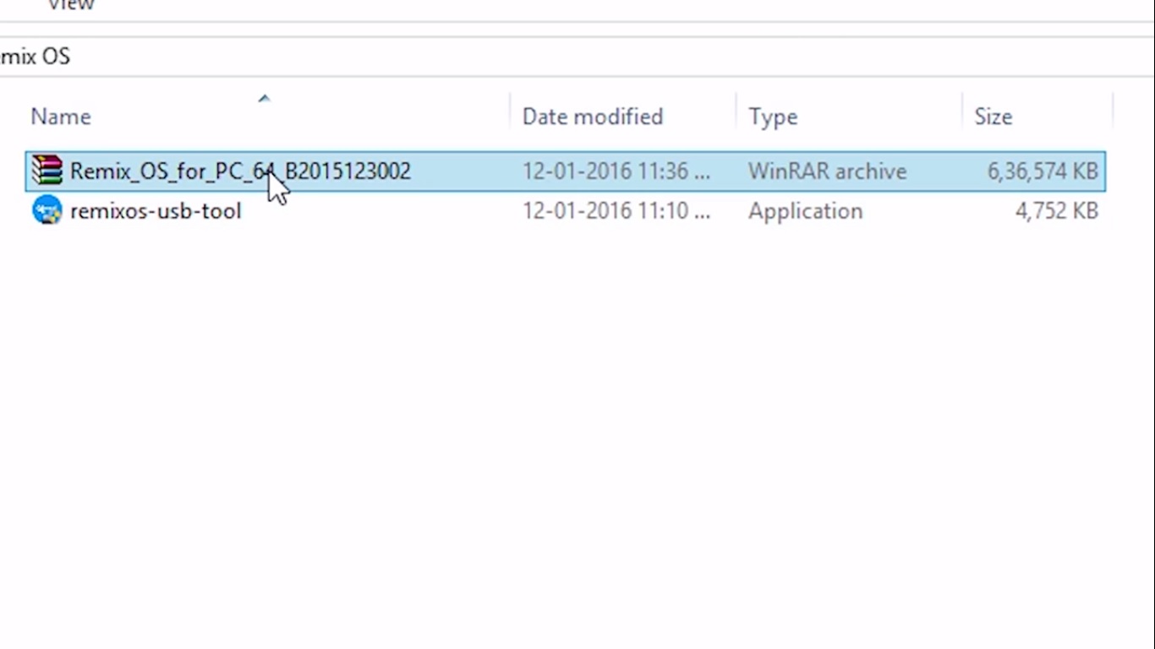
Task: Sort files by the Date modified column
Action: 593,117
